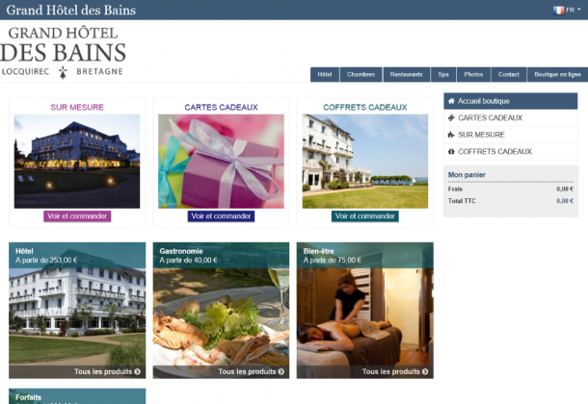The height and width of the screenshot is (404, 588).
Task: Open the Restaurants menu tab
Action: point(406,74)
